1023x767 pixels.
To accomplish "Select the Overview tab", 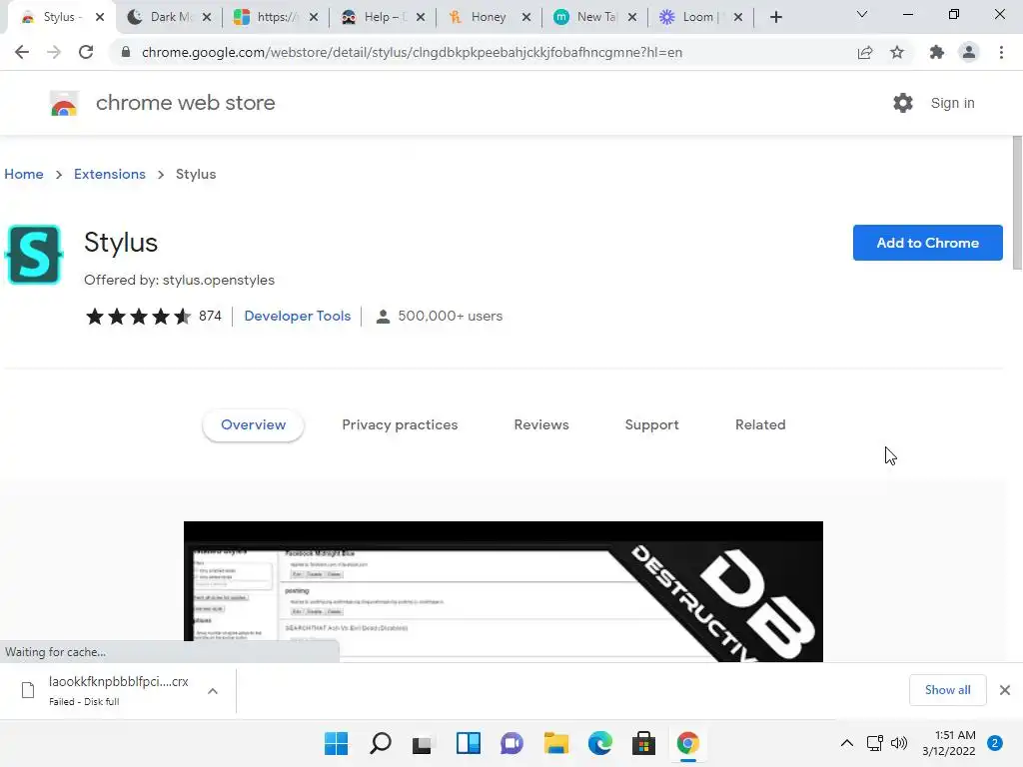I will coord(253,425).
